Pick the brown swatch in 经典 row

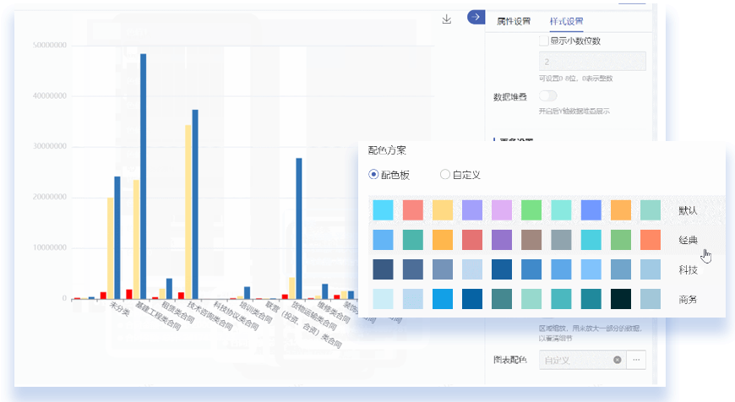tap(531, 240)
